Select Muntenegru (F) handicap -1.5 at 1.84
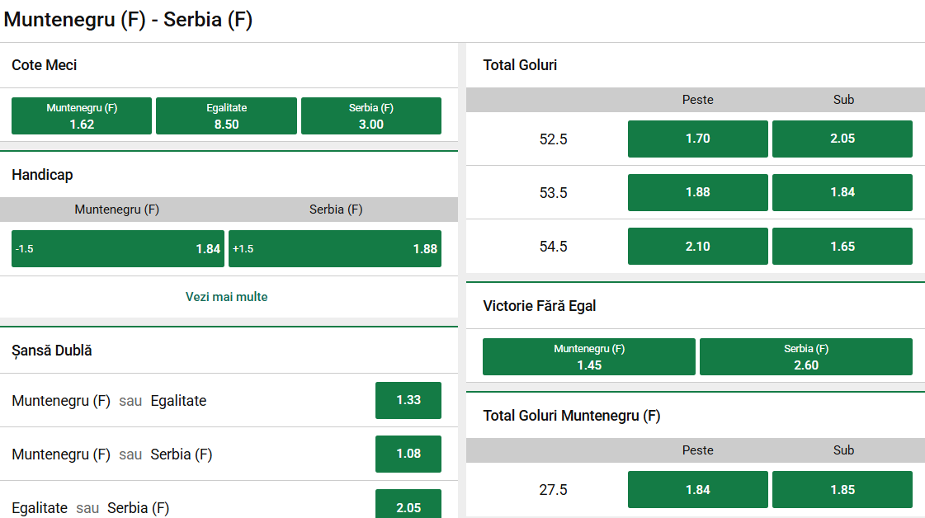The width and height of the screenshot is (925, 518). click(117, 248)
